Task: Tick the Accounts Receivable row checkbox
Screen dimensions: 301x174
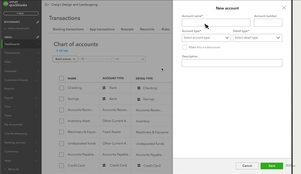Action: (x=61, y=110)
